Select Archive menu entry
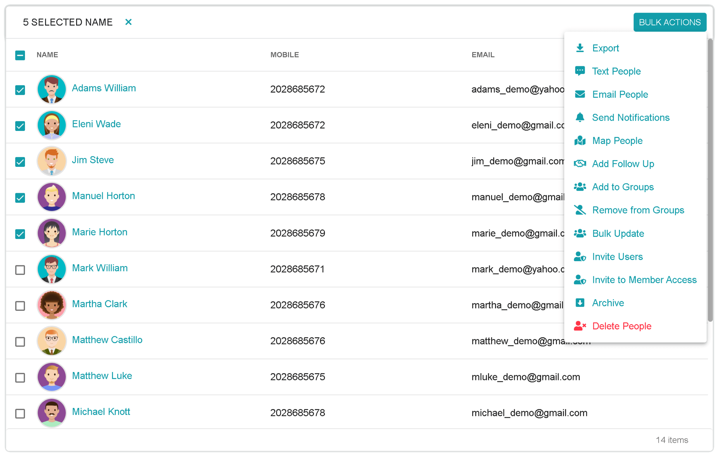The image size is (721, 453). [635, 303]
